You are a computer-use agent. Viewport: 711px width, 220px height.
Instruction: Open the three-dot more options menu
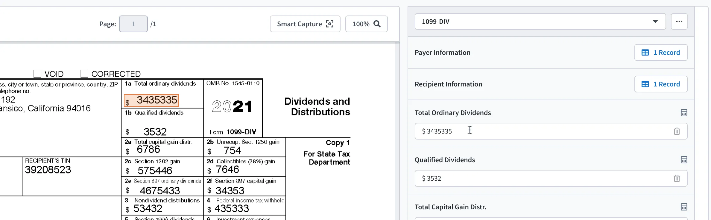[679, 21]
